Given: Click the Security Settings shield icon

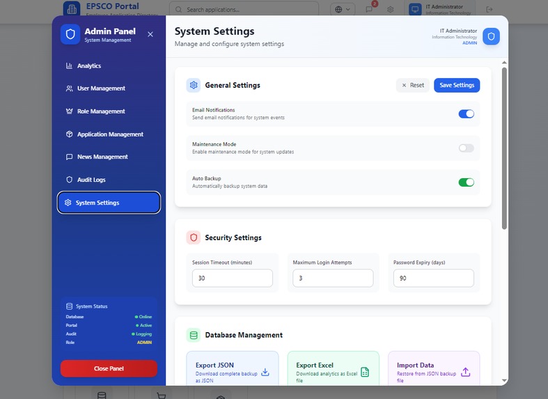Looking at the screenshot, I should (x=194, y=237).
